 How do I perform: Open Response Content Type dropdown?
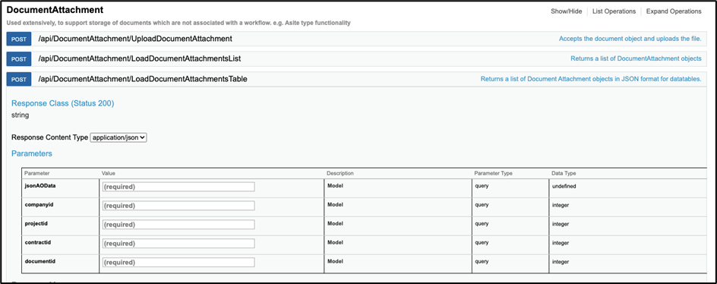118,137
